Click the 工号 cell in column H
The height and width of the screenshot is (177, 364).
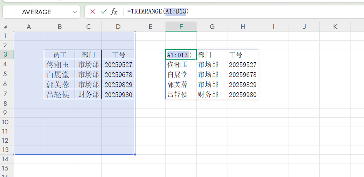click(242, 55)
